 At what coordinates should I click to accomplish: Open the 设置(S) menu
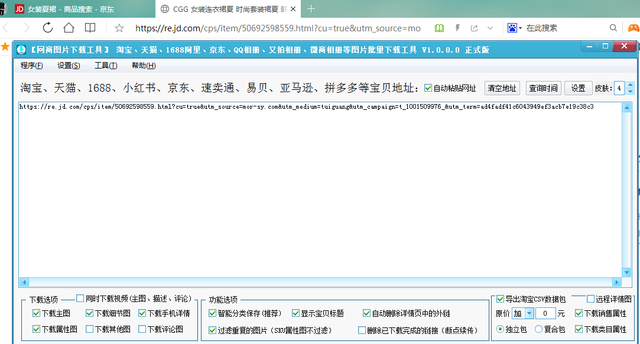[x=69, y=65]
